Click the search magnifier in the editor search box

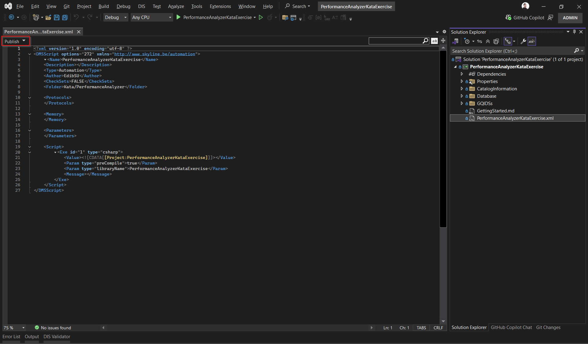tap(425, 41)
